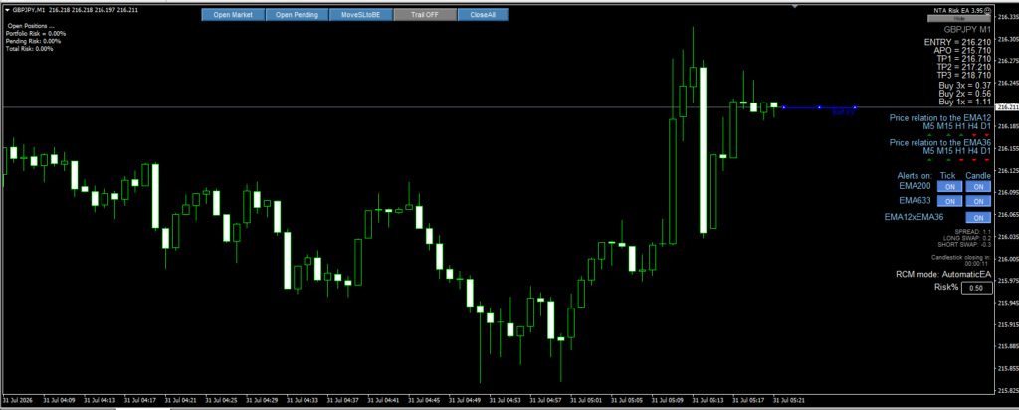Close all positions with CloseAll
The width and height of the screenshot is (1019, 410).
click(483, 14)
